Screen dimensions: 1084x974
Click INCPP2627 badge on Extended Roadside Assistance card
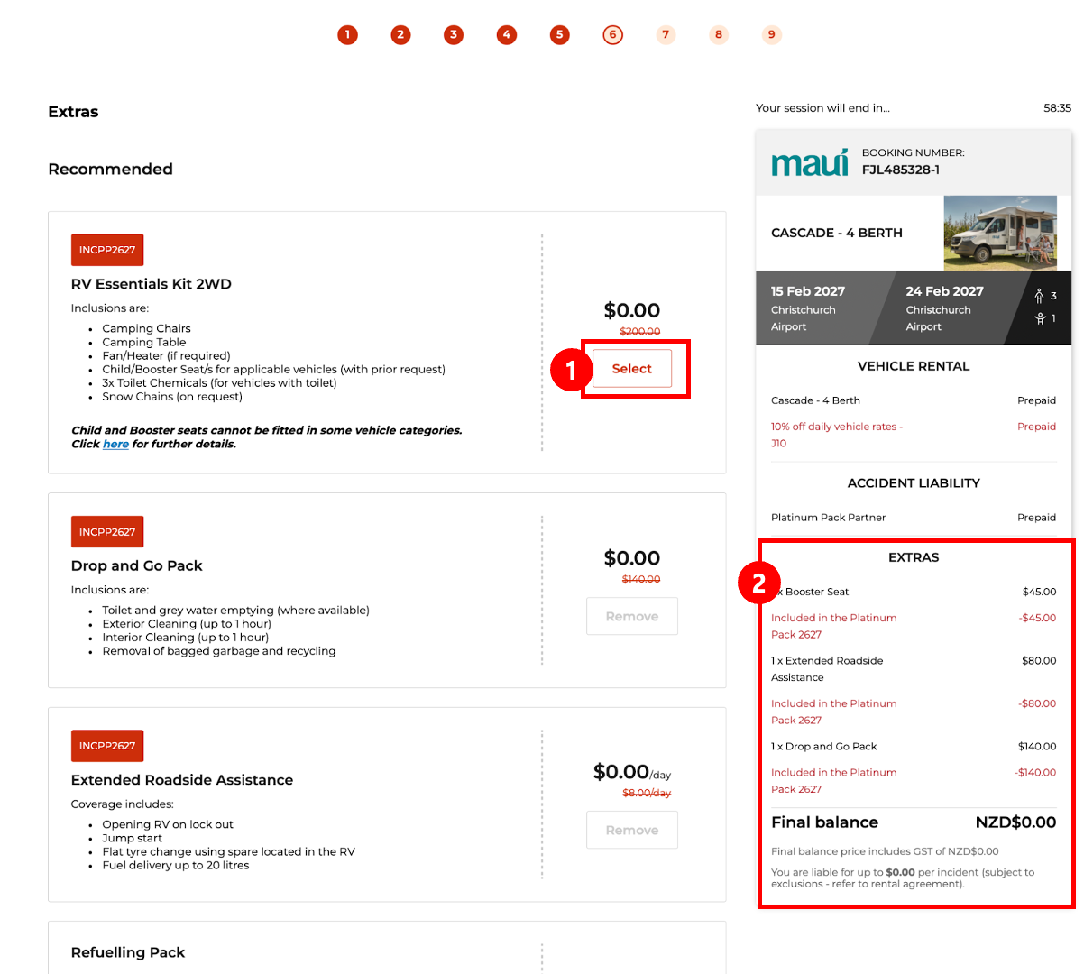coord(107,746)
